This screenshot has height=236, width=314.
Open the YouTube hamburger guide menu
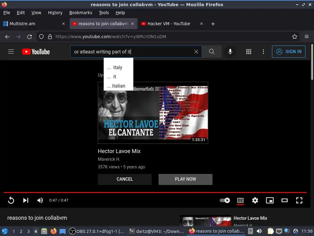(11, 52)
